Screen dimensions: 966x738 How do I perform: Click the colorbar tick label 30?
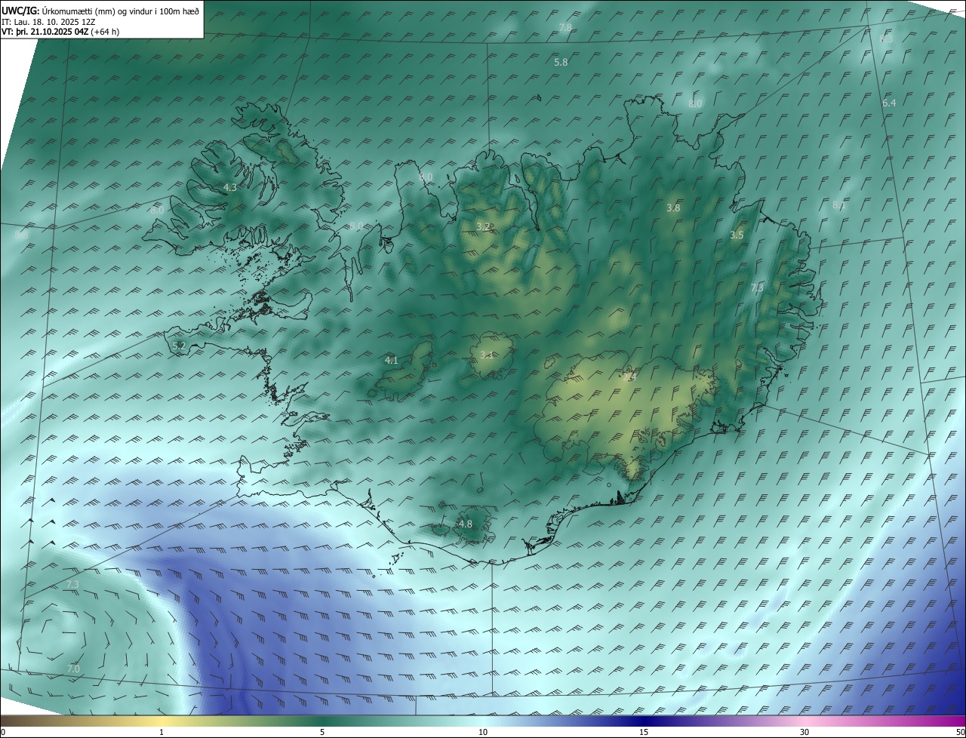pyautogui.click(x=804, y=732)
